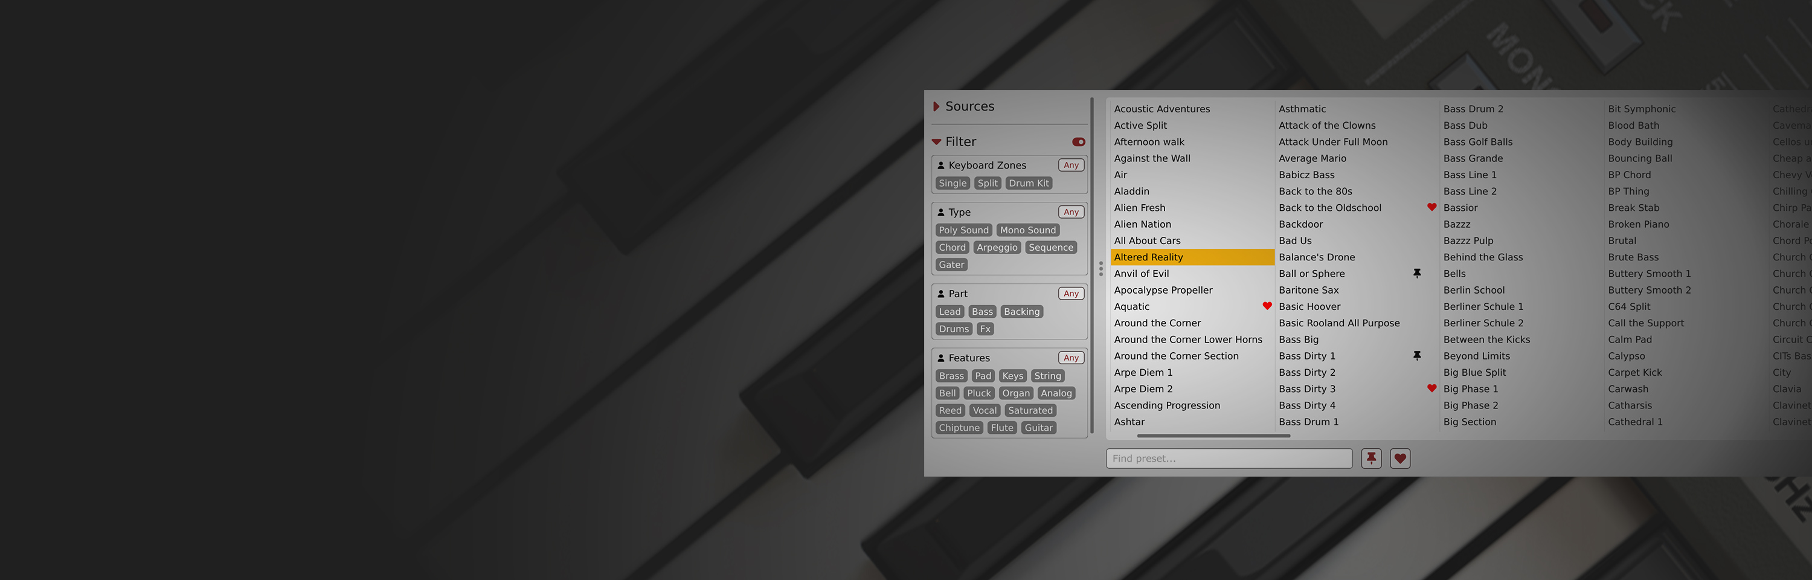Click the Saturated feature tag
This screenshot has width=1812, height=580.
click(x=1030, y=410)
